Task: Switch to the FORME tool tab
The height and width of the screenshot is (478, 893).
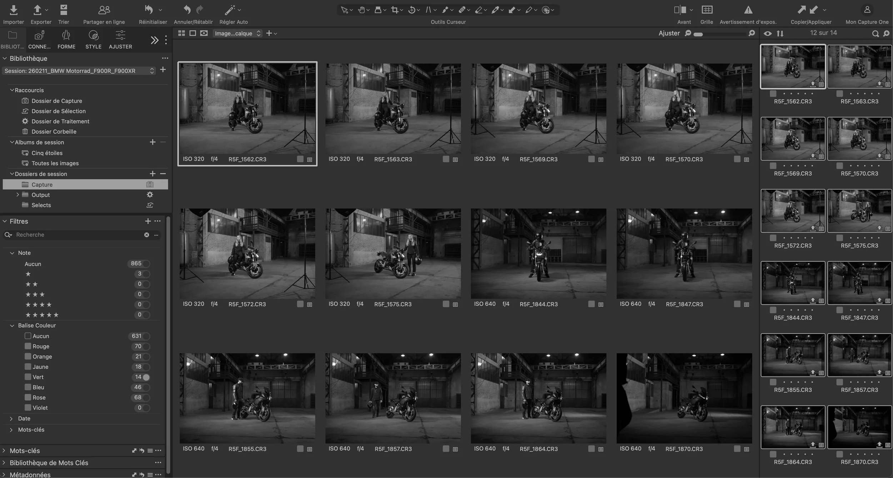Action: click(x=66, y=39)
